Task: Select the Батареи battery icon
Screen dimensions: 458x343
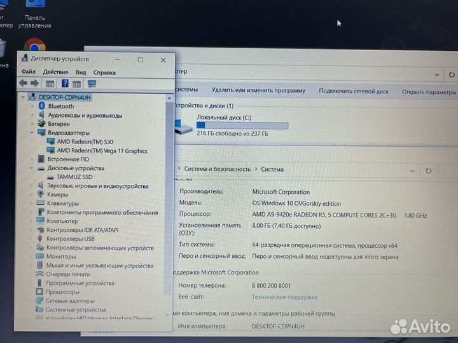Action: [x=41, y=124]
